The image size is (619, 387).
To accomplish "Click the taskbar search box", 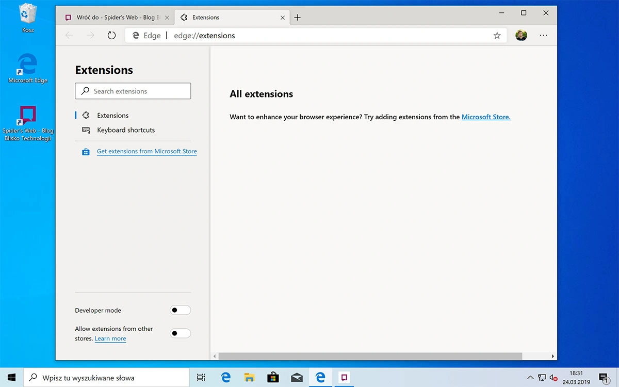I will [x=106, y=378].
